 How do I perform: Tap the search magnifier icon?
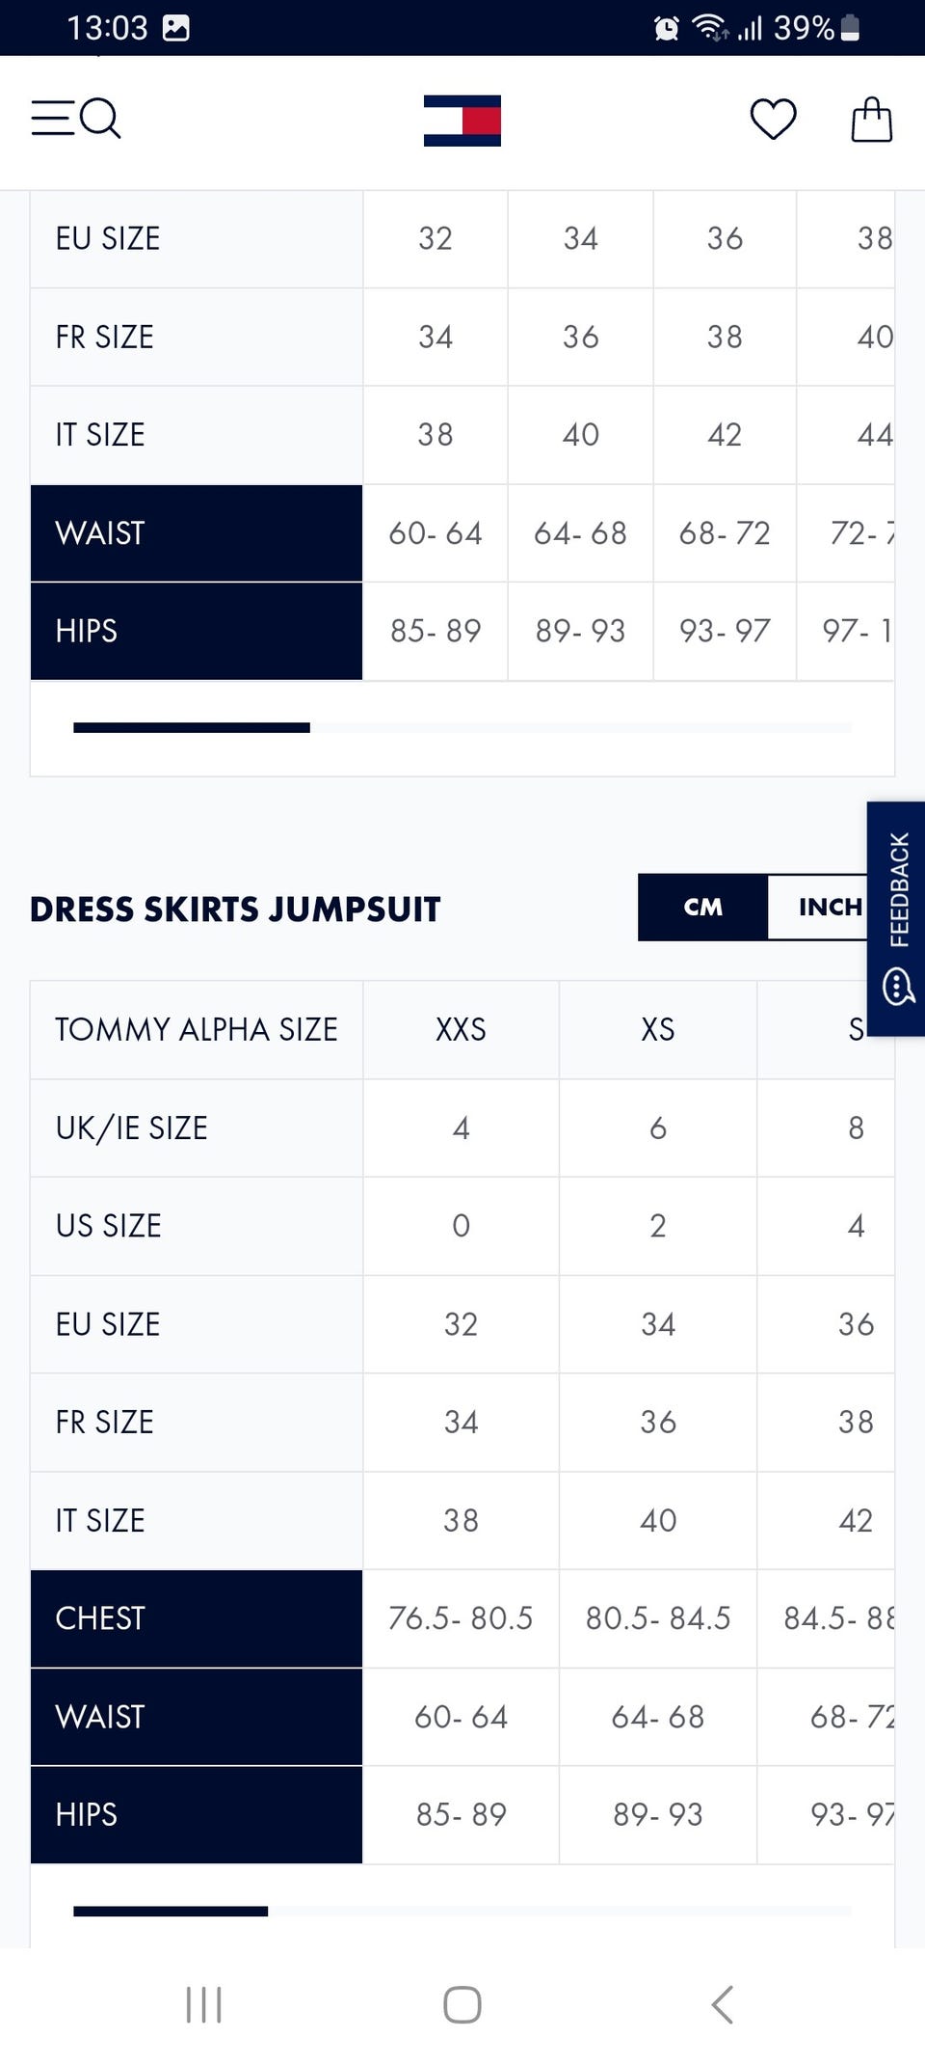coord(100,119)
